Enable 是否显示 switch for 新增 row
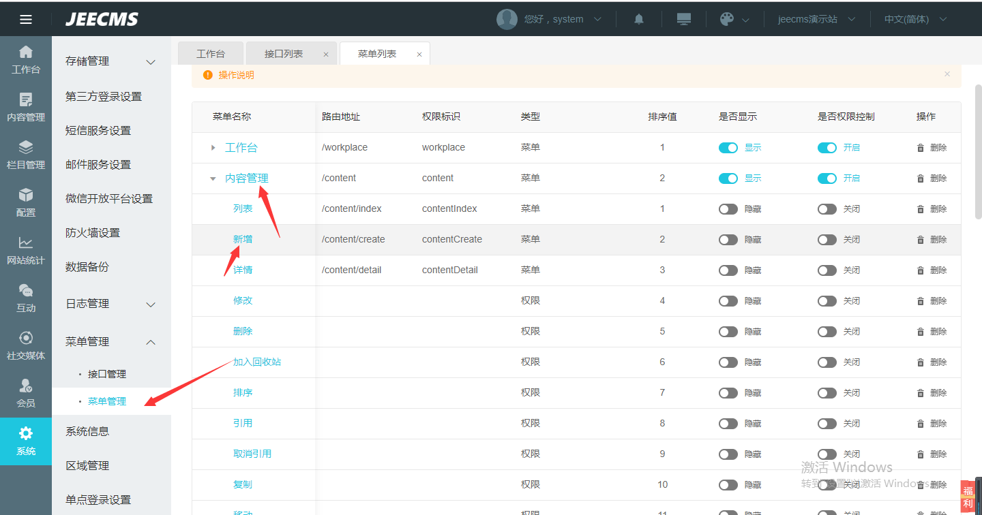The height and width of the screenshot is (515, 982). (x=728, y=240)
